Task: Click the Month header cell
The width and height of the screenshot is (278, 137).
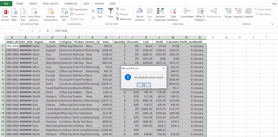Action: tap(200, 42)
